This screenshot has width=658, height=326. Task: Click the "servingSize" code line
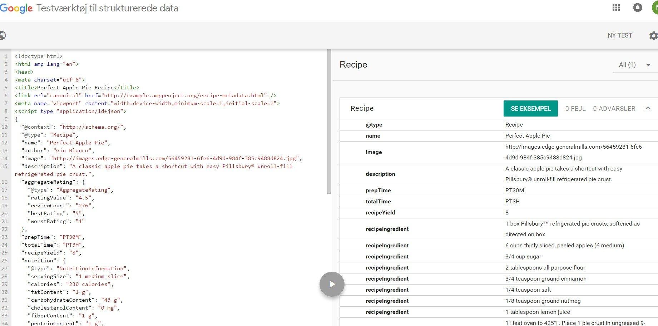pyautogui.click(x=78, y=276)
